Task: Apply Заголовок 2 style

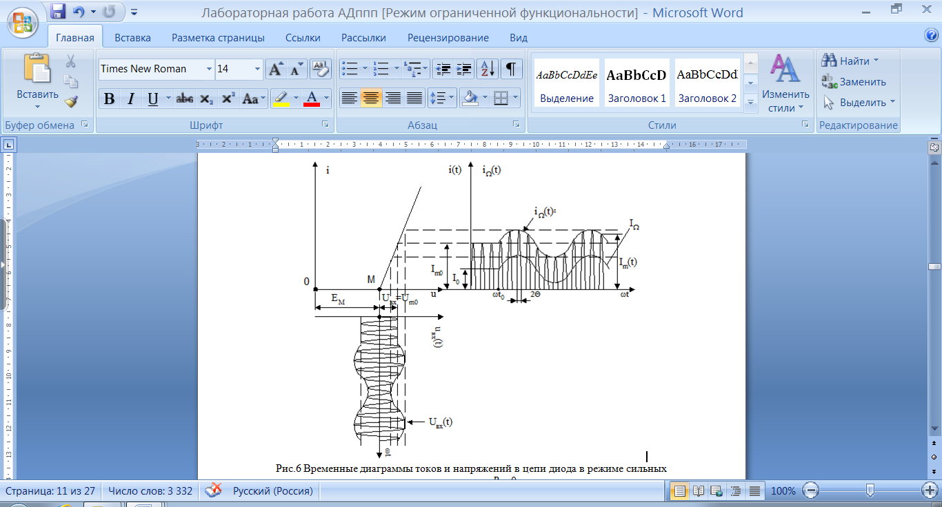Action: tap(707, 83)
